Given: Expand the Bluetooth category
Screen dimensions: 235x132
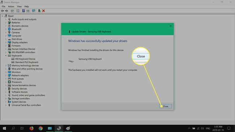Looking at the screenshot, I should (6, 29).
